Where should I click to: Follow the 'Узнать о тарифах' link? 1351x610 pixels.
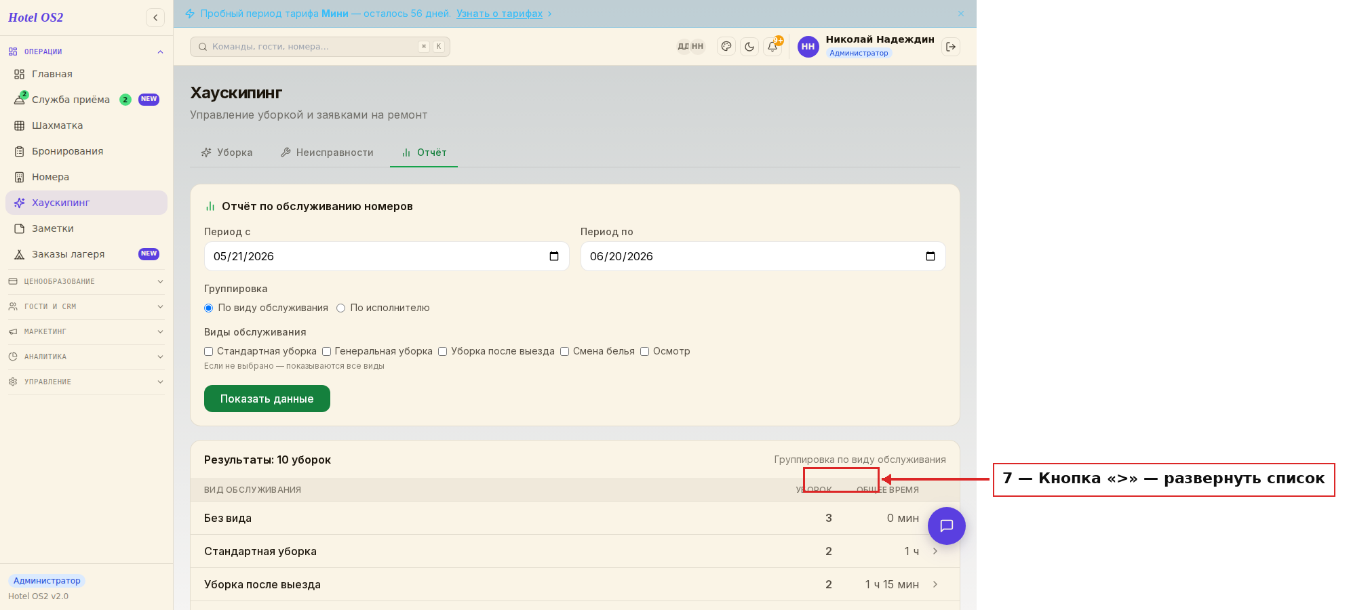[x=499, y=14]
